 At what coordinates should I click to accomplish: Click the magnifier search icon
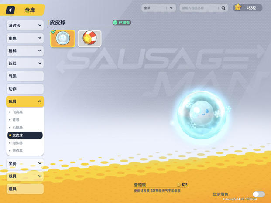[x=223, y=8]
